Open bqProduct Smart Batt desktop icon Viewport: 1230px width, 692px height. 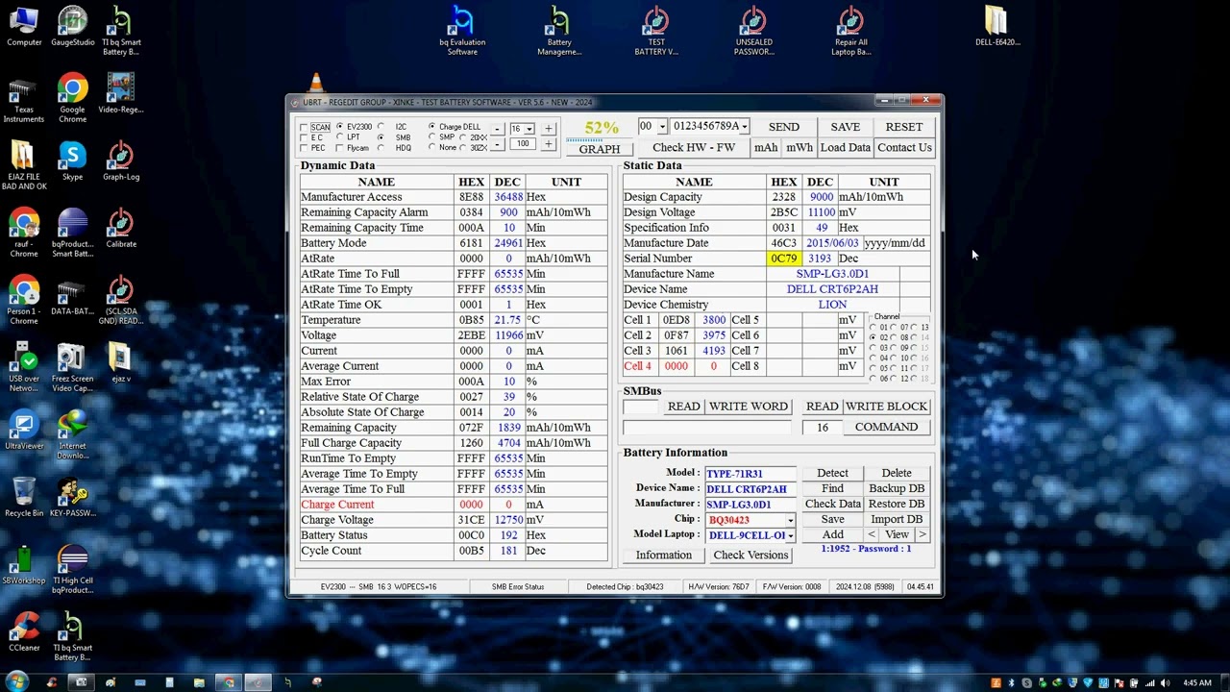pos(72,234)
